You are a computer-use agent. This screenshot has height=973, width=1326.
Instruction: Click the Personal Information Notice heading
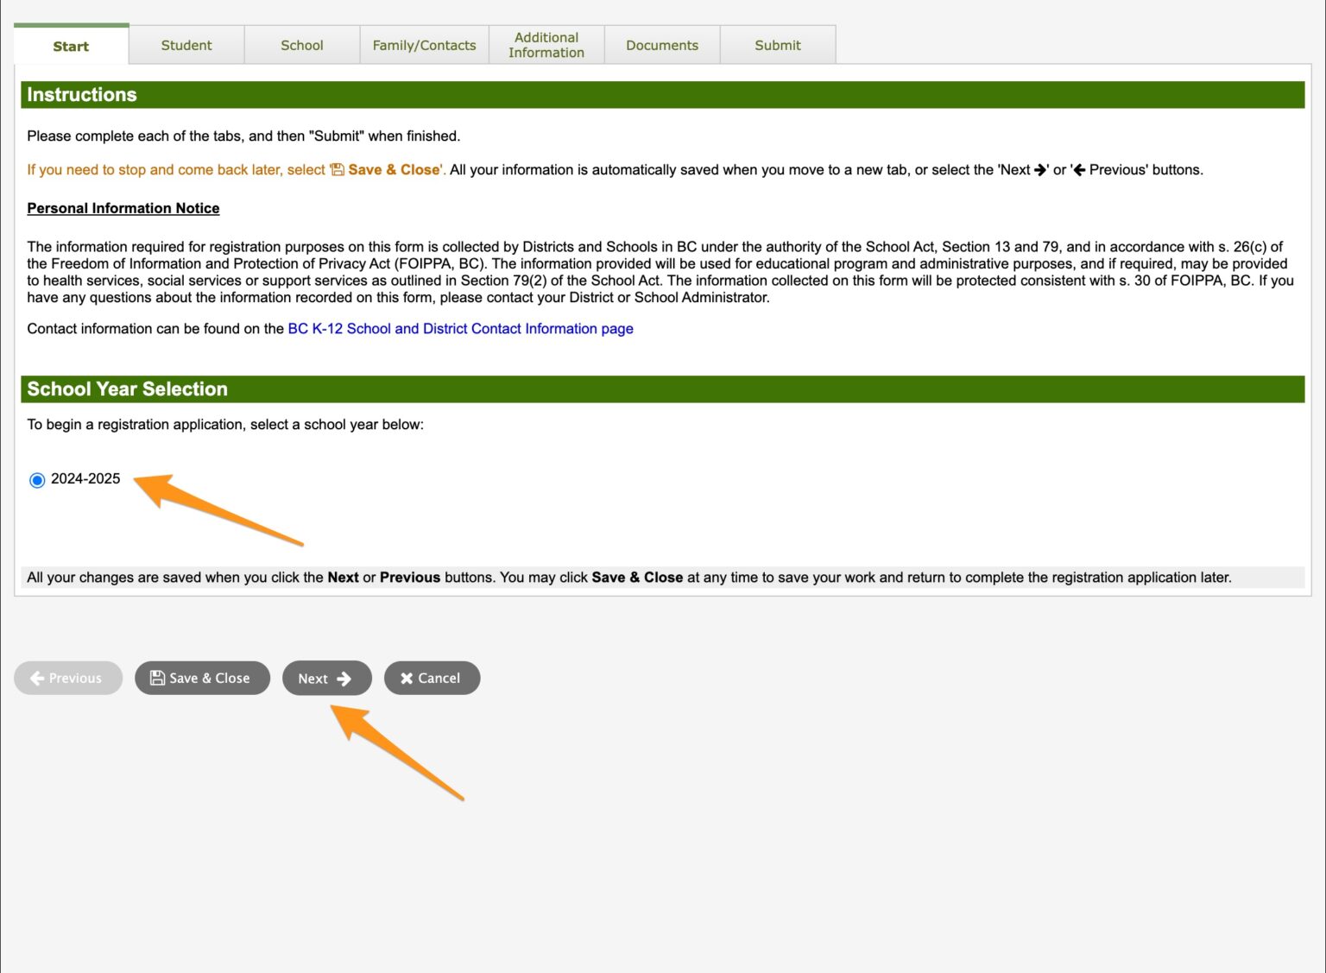coord(123,208)
